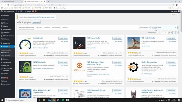Open the Entradas menu item

point(6,20)
